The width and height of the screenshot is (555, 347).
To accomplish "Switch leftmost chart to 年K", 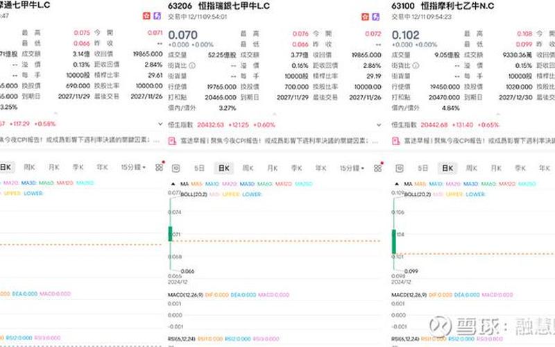I will tap(103, 167).
